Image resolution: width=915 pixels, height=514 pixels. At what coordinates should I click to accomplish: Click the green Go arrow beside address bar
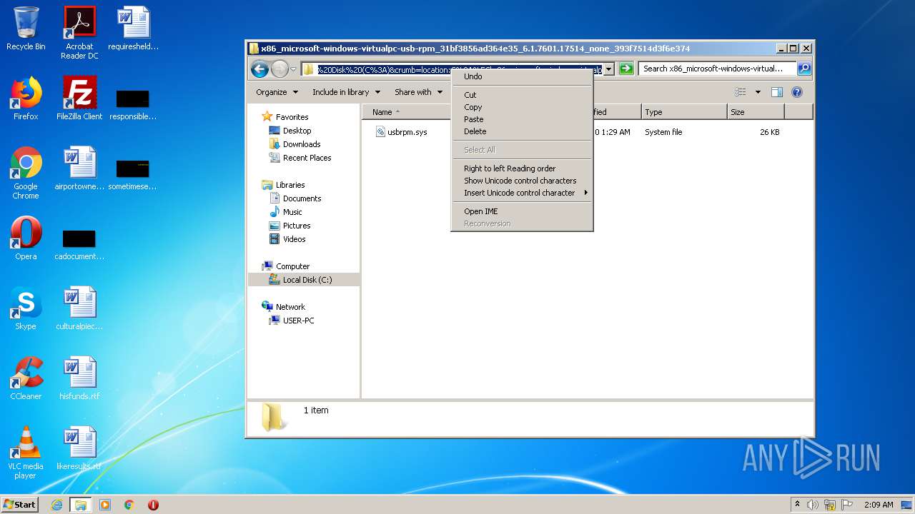pos(626,69)
